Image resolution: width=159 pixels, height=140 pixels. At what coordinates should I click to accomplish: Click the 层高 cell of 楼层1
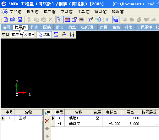(130, 118)
